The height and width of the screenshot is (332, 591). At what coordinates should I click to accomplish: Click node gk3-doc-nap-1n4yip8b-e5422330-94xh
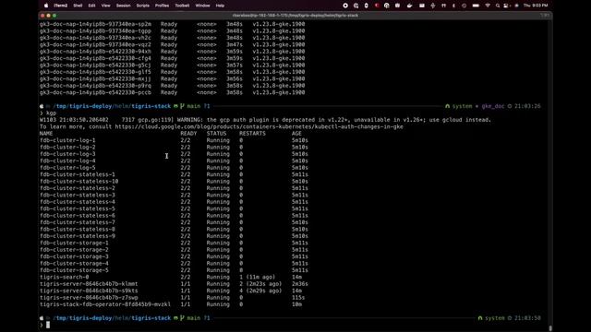95,52
